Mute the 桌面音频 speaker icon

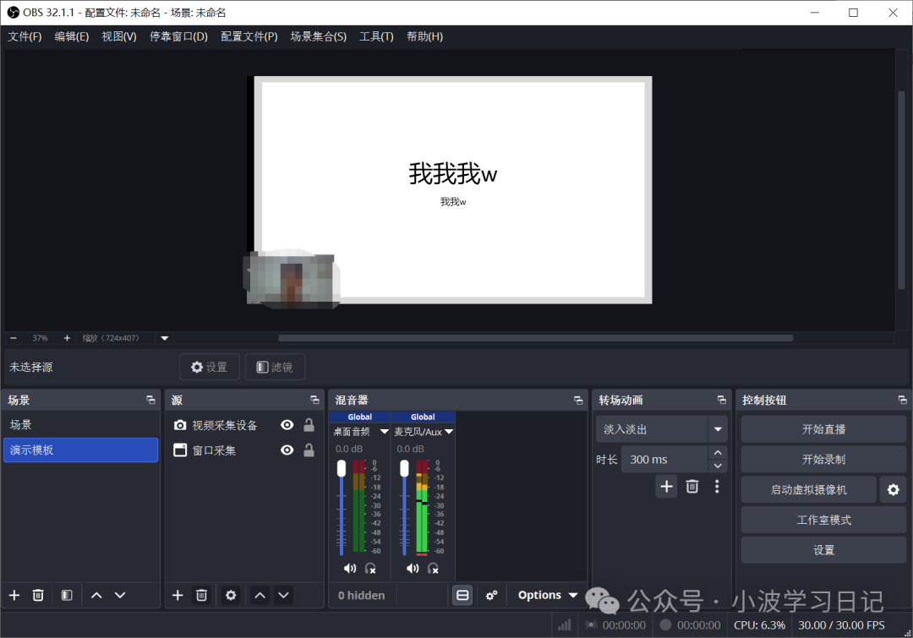tap(349, 568)
